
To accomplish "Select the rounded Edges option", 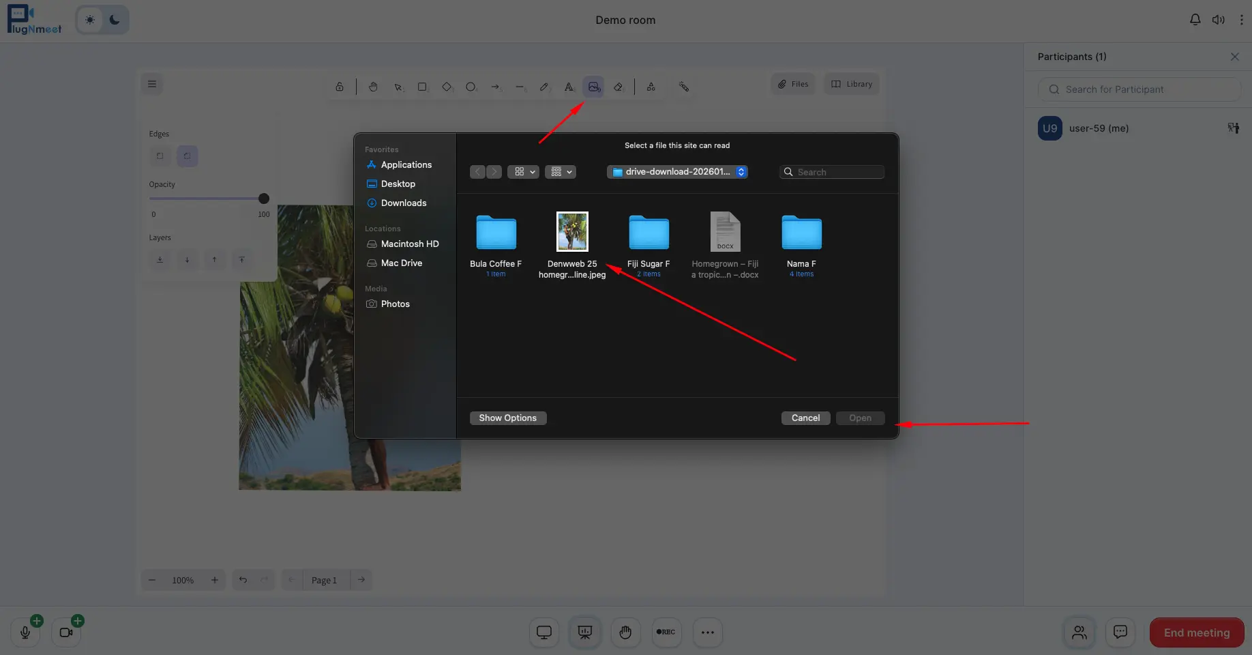I will (x=187, y=156).
